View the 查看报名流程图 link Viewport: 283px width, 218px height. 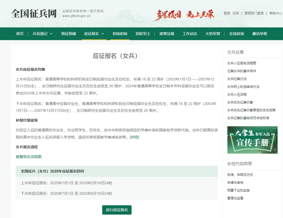[29, 157]
